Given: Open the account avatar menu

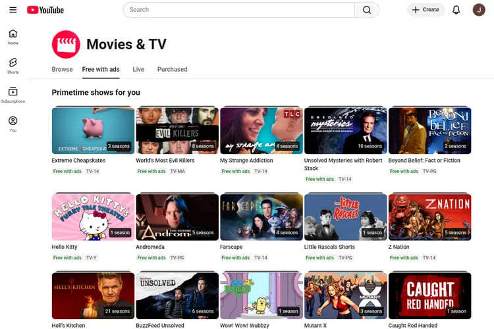Looking at the screenshot, I should [x=479, y=10].
